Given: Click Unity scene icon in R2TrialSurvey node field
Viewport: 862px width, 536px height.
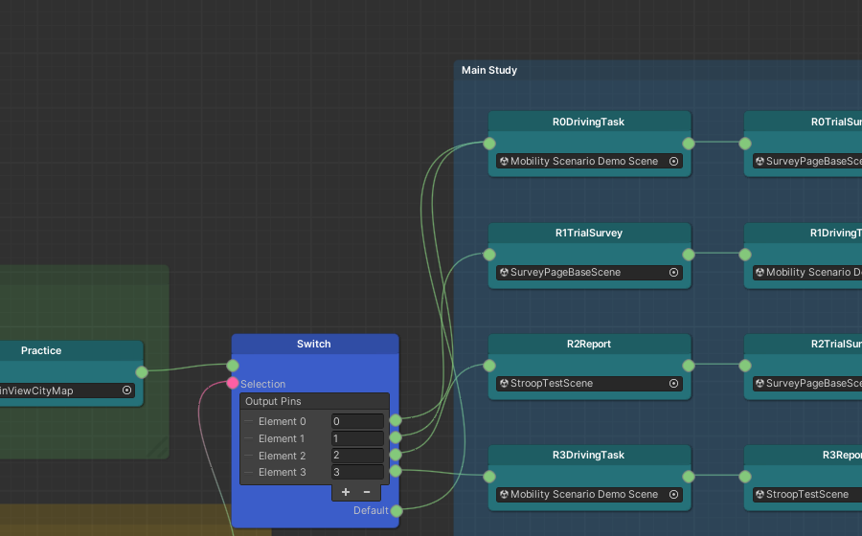Looking at the screenshot, I should [x=760, y=383].
